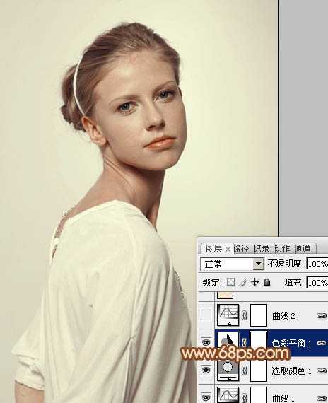Viewport: 328px width, 403px height.
Task: Select the 选取颜色 1 layer mask thumbnail
Action: coord(258,370)
